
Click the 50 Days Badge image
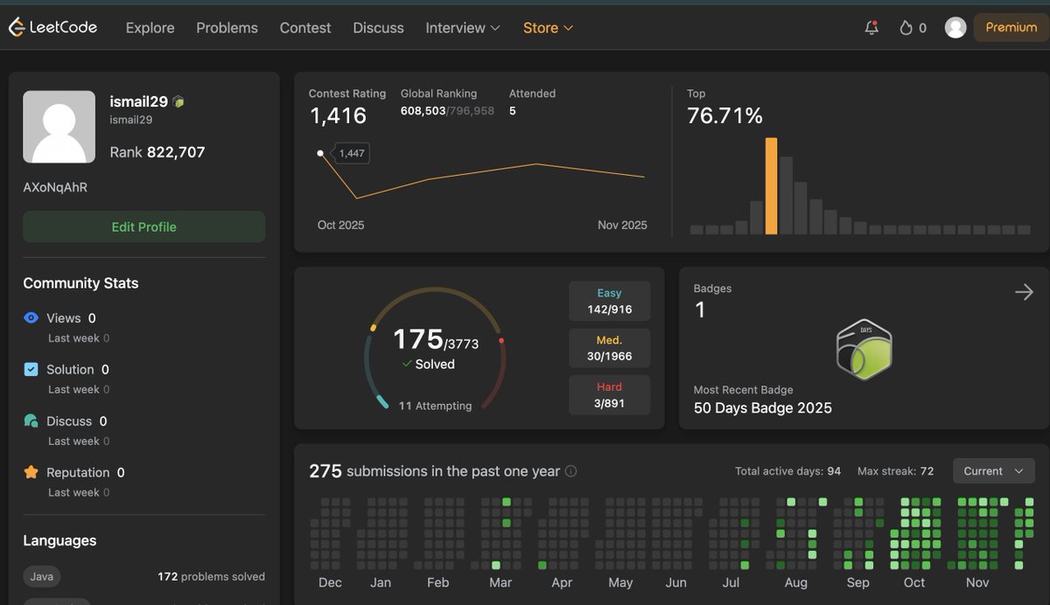864,350
